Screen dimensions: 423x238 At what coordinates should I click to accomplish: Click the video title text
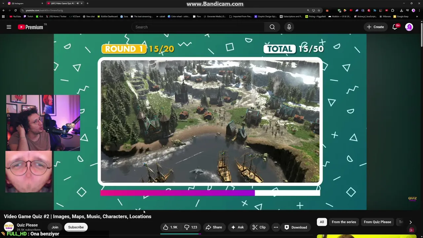[78, 217]
